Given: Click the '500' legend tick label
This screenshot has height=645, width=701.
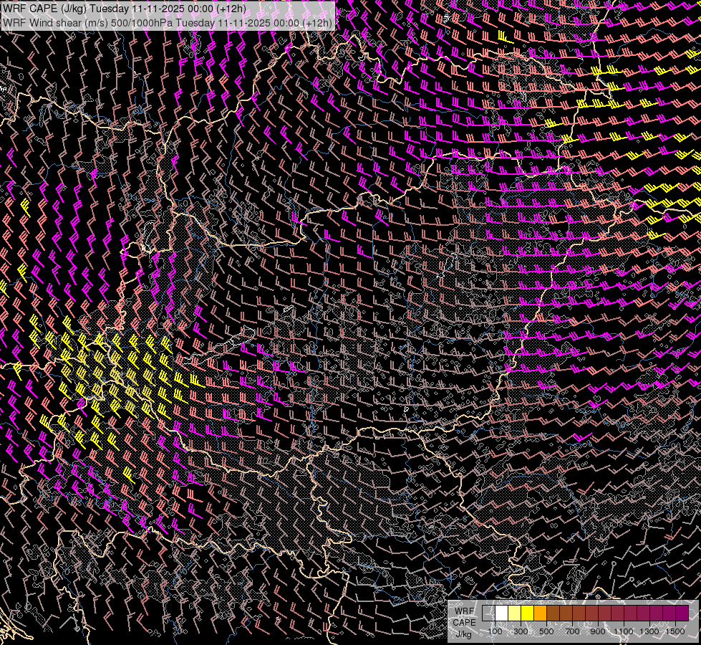Looking at the screenshot, I should pyautogui.click(x=546, y=631).
